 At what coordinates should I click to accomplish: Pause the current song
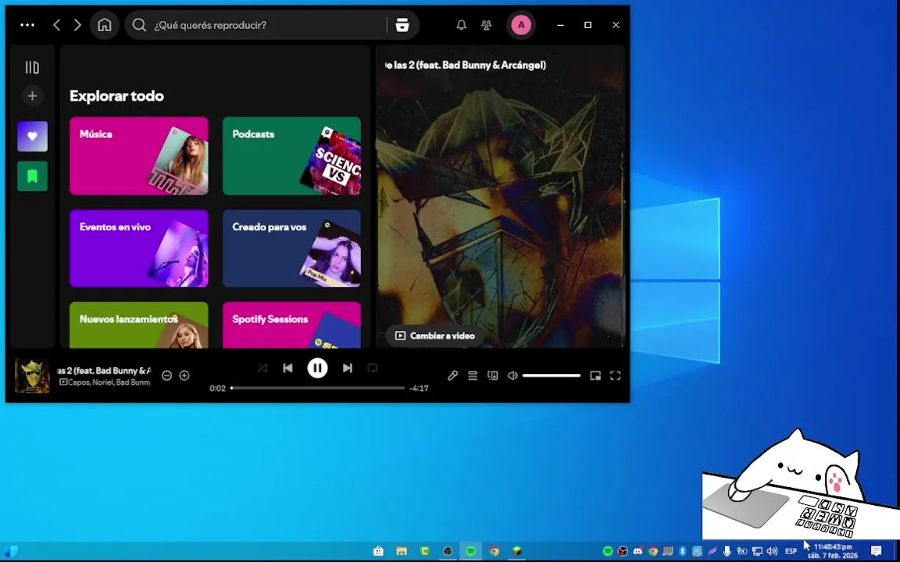coord(317,368)
